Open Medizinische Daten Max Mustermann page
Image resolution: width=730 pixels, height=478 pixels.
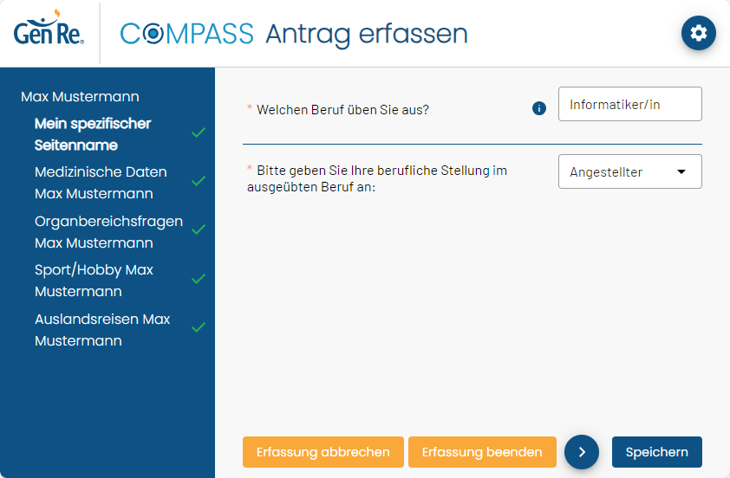[x=101, y=183]
